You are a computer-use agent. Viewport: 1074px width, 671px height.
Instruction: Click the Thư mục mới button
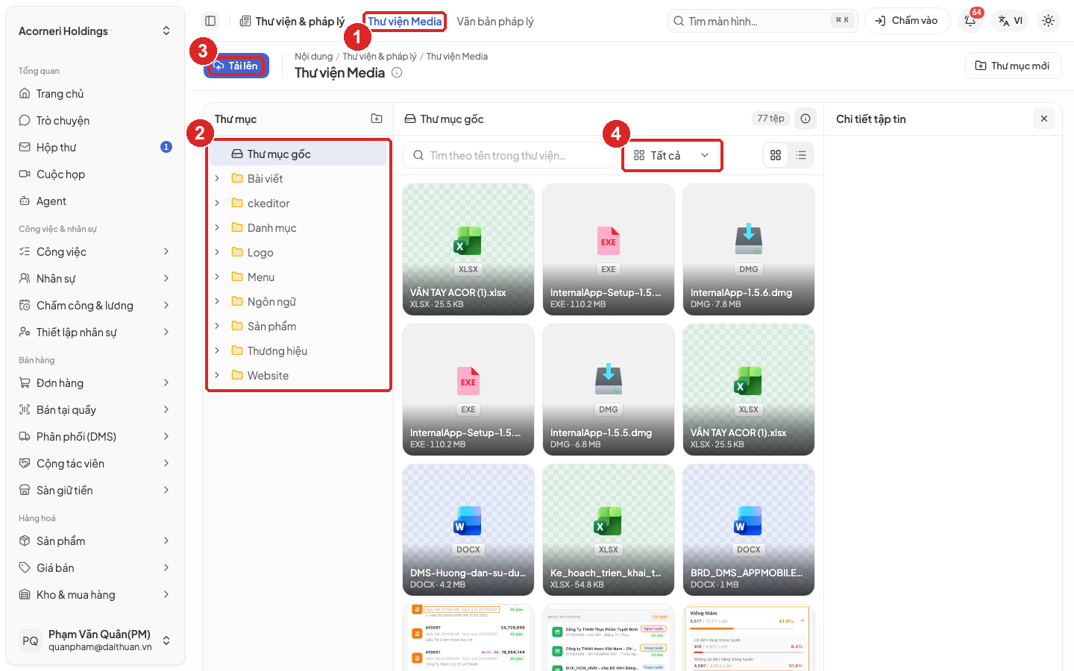[x=1013, y=66]
